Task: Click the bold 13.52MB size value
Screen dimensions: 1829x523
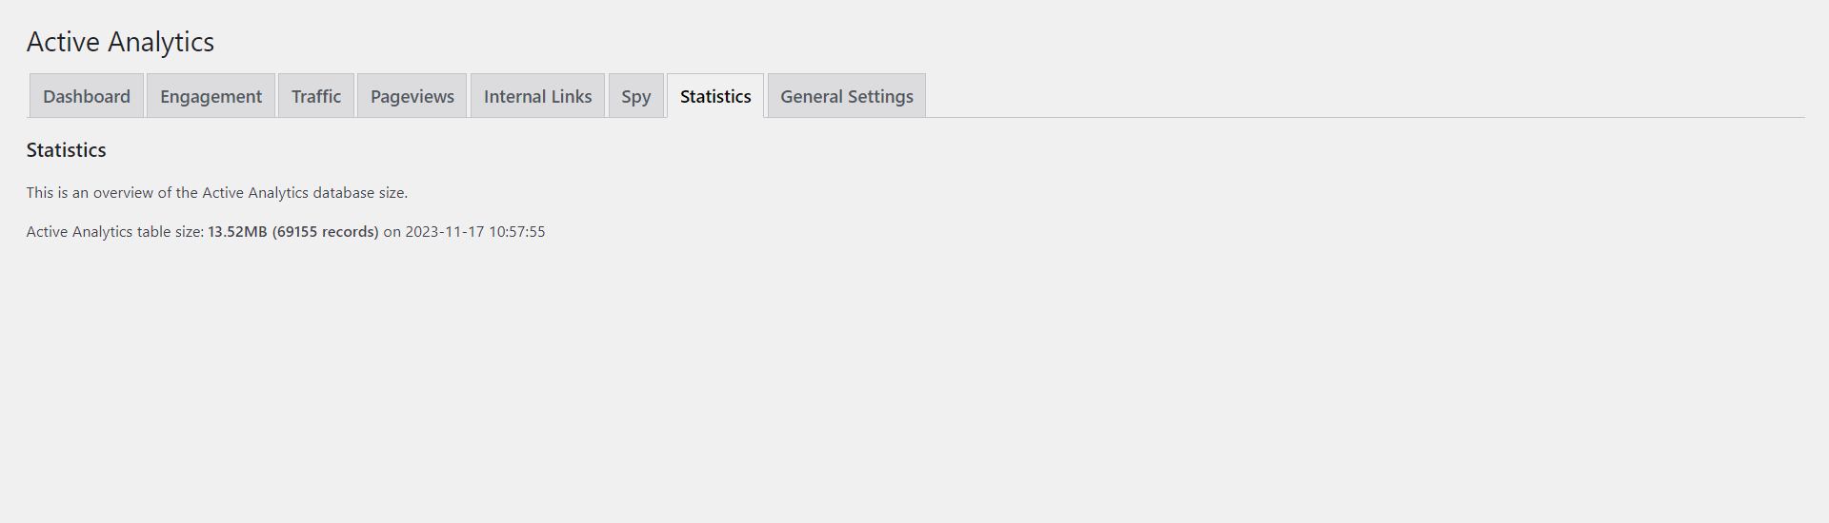Action: pos(237,232)
